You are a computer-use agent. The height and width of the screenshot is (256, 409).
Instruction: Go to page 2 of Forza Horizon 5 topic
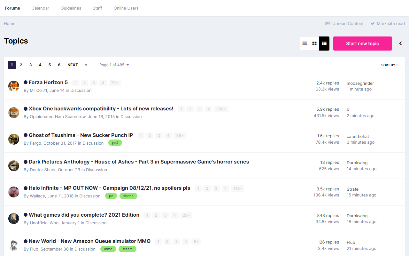(x=84, y=83)
